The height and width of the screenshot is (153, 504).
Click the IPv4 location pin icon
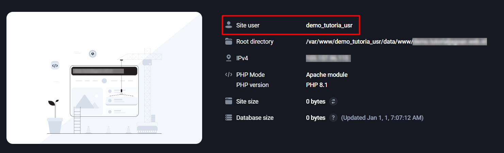pyautogui.click(x=229, y=58)
